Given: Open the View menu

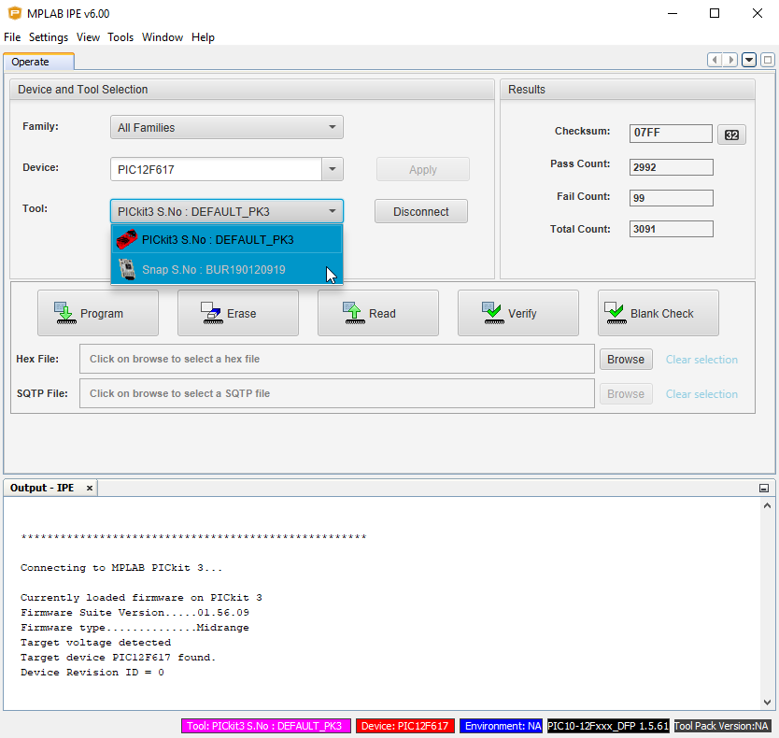Looking at the screenshot, I should (x=88, y=37).
